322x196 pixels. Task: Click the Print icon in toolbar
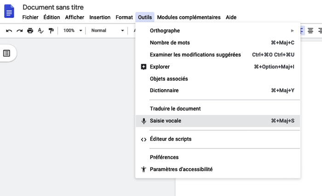click(30, 31)
